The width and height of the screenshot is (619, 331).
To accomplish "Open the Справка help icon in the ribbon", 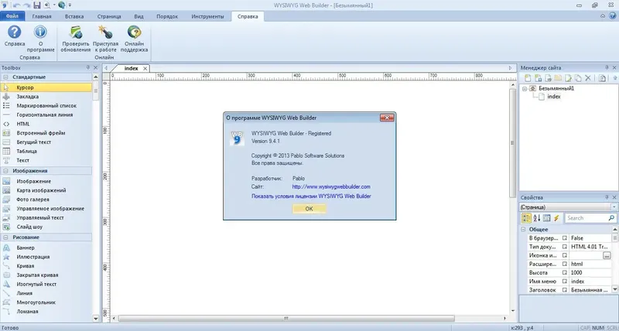I will 15,36.
